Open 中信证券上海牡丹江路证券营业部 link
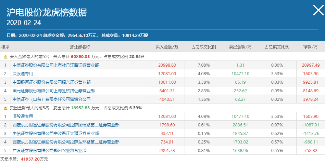Screen dimensions: 325x164 55,65
